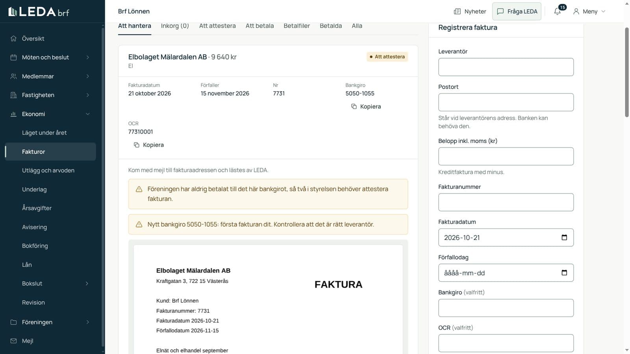Screen dimensions: 630x354
Task: Click the Fakturanummer input field
Action: coord(506,202)
